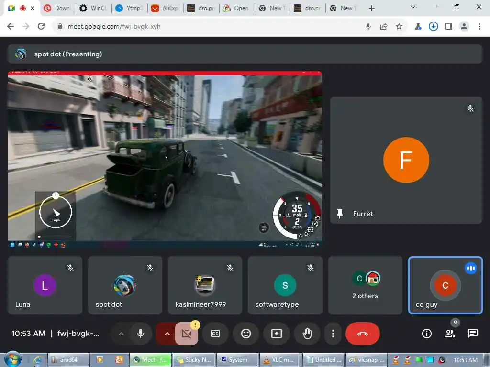Click the meeting code fwj-bvgk text

pos(78,333)
